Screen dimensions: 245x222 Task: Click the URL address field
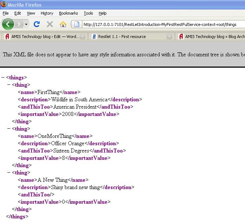coord(161,25)
